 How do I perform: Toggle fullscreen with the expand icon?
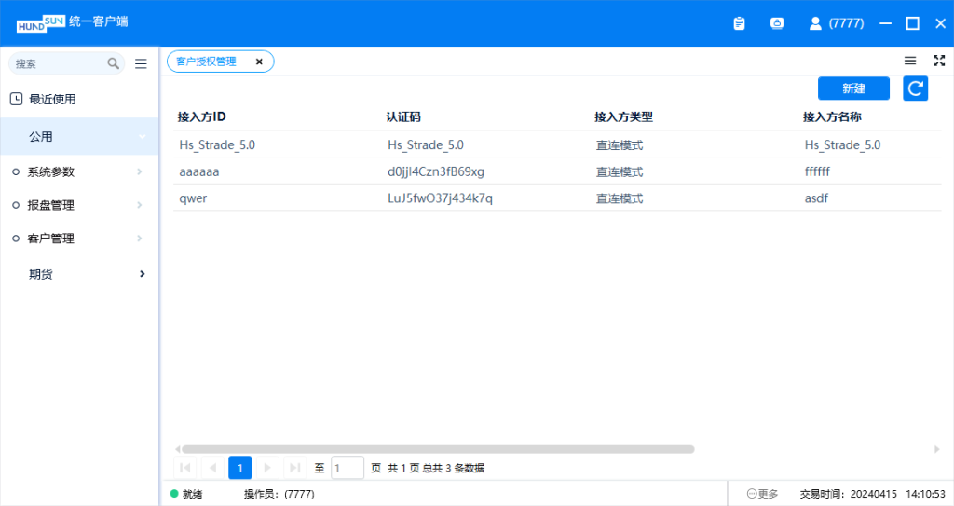(x=938, y=61)
